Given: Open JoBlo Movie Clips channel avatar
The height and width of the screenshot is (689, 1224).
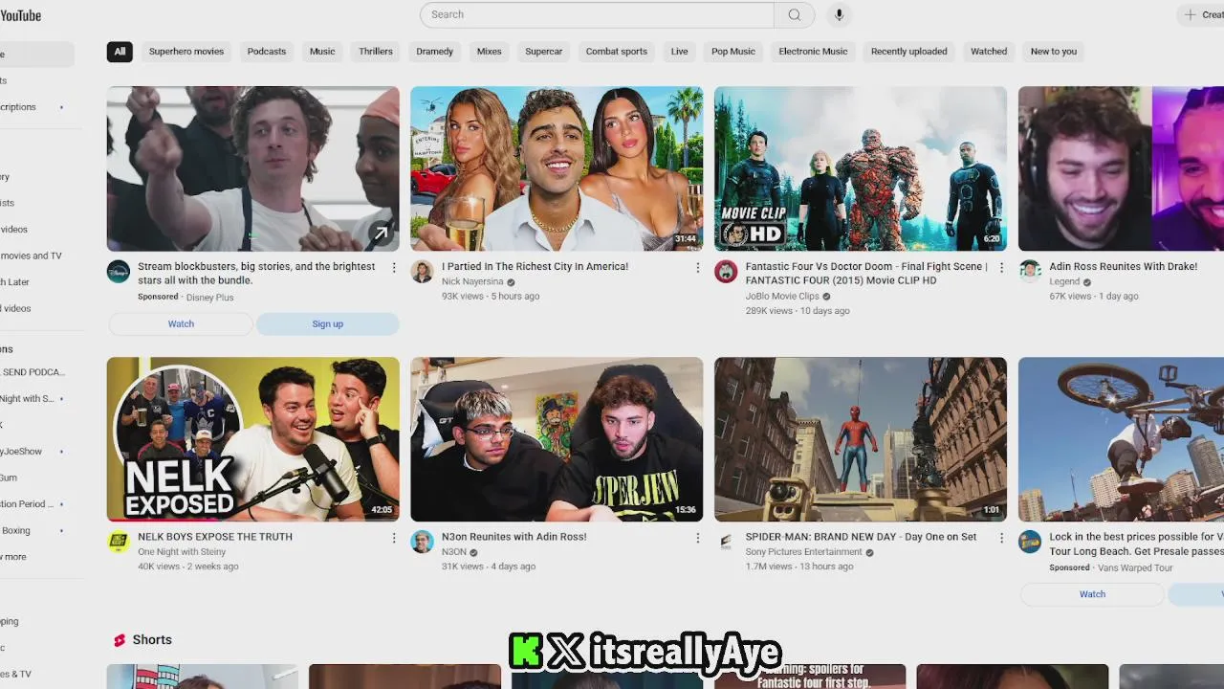Looking at the screenshot, I should 726,272.
